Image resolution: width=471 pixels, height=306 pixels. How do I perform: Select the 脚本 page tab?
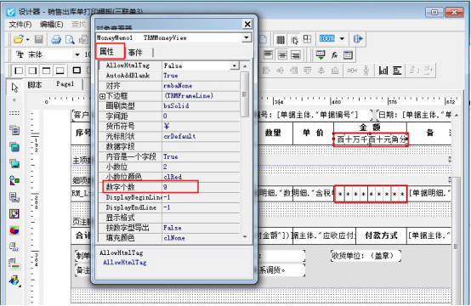coord(35,85)
